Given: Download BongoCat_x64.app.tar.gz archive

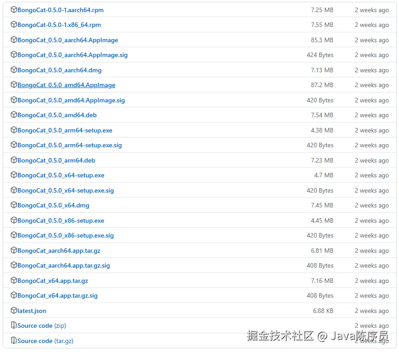Looking at the screenshot, I should click(53, 281).
